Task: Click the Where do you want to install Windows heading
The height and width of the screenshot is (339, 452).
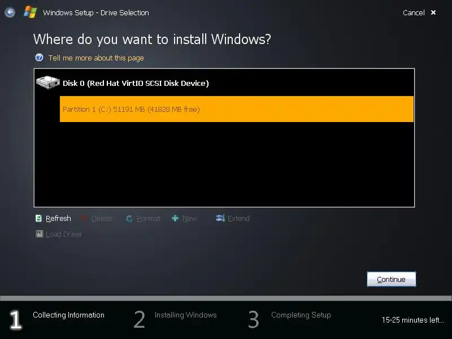Action: [152, 39]
